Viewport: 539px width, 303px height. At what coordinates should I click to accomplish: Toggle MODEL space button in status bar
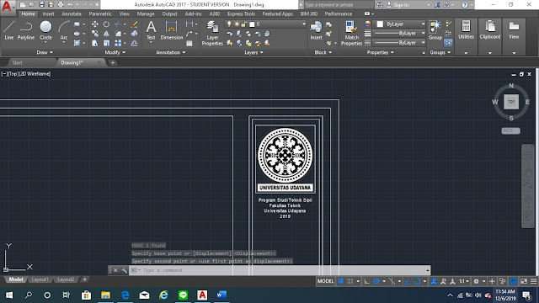click(x=325, y=281)
